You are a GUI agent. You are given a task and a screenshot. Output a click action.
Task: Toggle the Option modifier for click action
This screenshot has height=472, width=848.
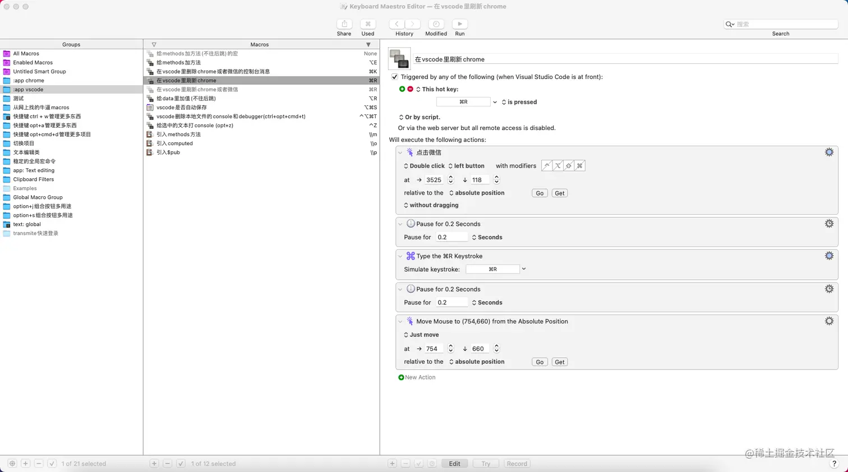[x=558, y=165]
